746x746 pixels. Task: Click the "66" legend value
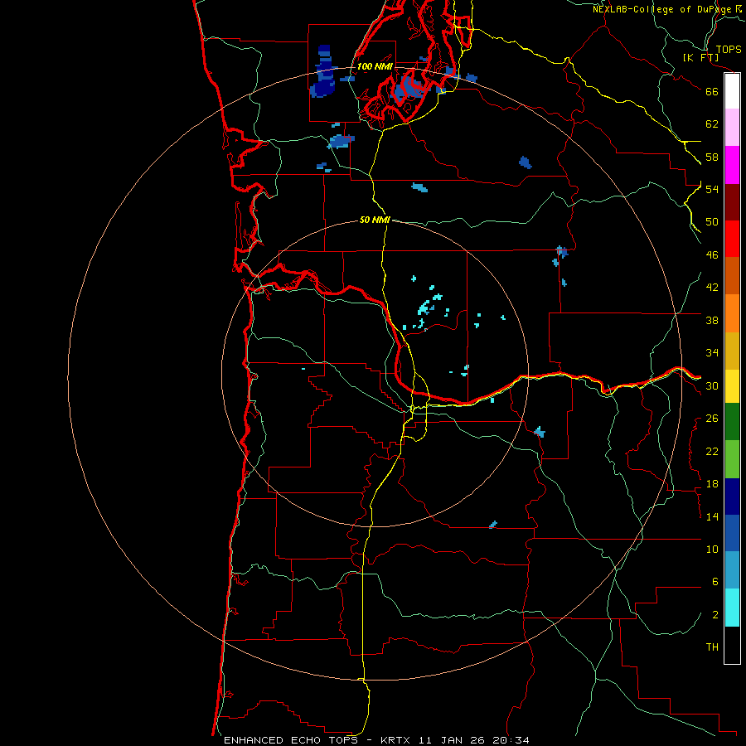tap(712, 91)
